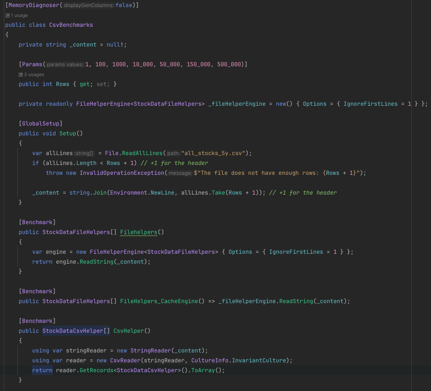
Task: Click the 500_000 parameter value
Action: 229,64
